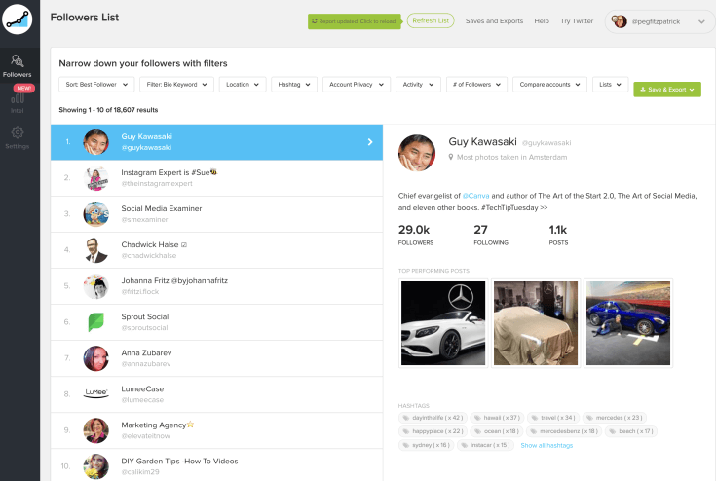This screenshot has width=716, height=481.
Task: Click the Refresh List button
Action: (431, 20)
